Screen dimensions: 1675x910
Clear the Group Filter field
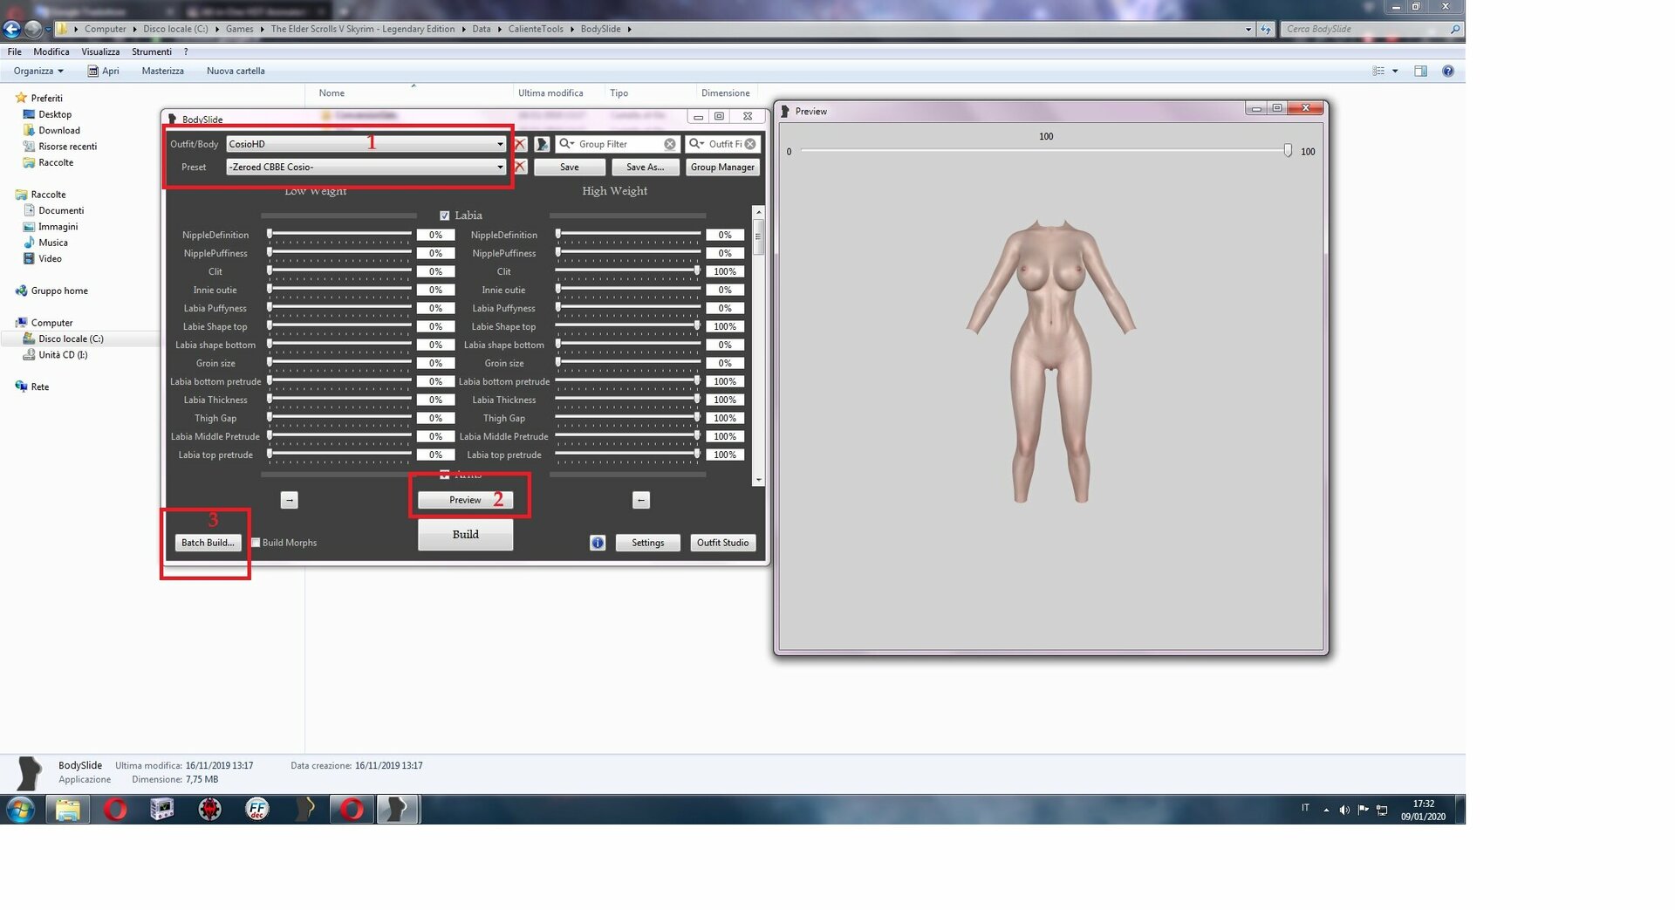coord(669,144)
